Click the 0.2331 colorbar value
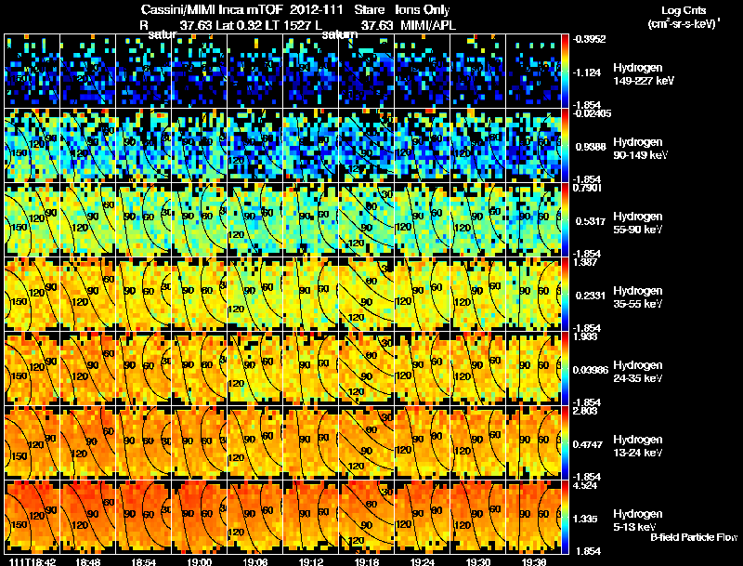Viewport: 743px width, 566px height. click(x=591, y=296)
